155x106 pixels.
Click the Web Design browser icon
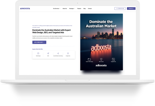coord(38,53)
